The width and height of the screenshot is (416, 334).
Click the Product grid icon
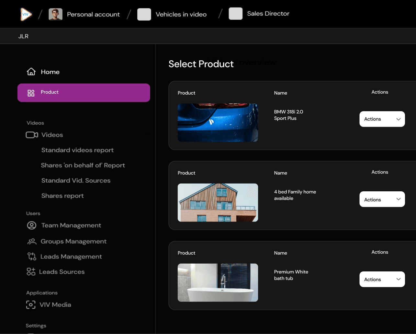point(31,92)
